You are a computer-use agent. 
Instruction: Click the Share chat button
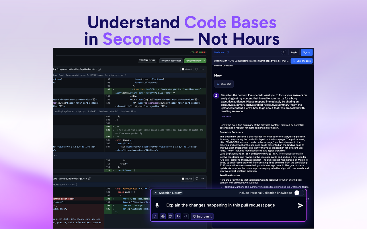click(224, 84)
